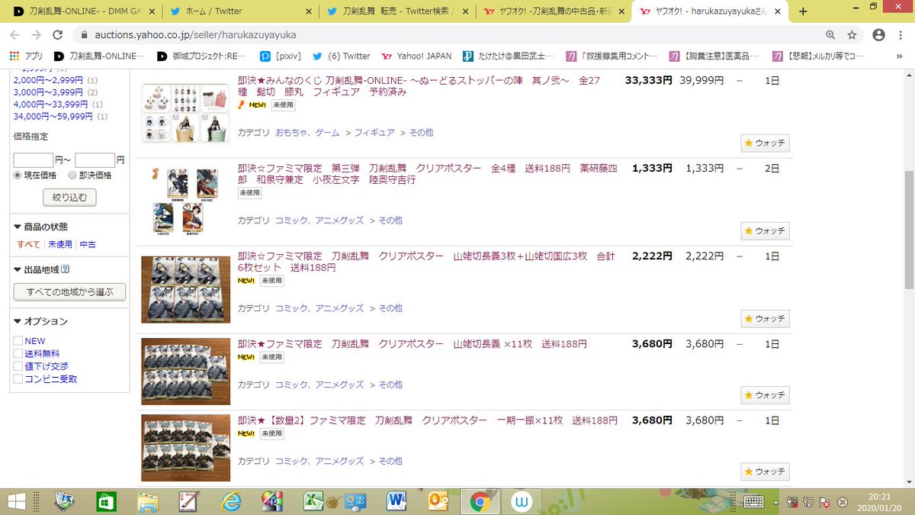Screen dimensions: 915x515
Task: Filter by 34,000円〜59,999円 price range
Action: point(53,117)
